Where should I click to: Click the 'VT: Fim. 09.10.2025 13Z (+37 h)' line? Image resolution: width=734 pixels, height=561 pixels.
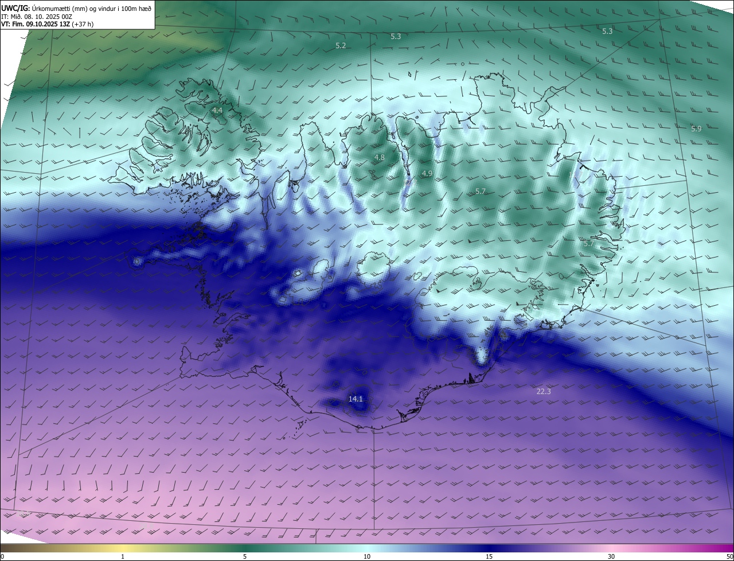[47, 24]
